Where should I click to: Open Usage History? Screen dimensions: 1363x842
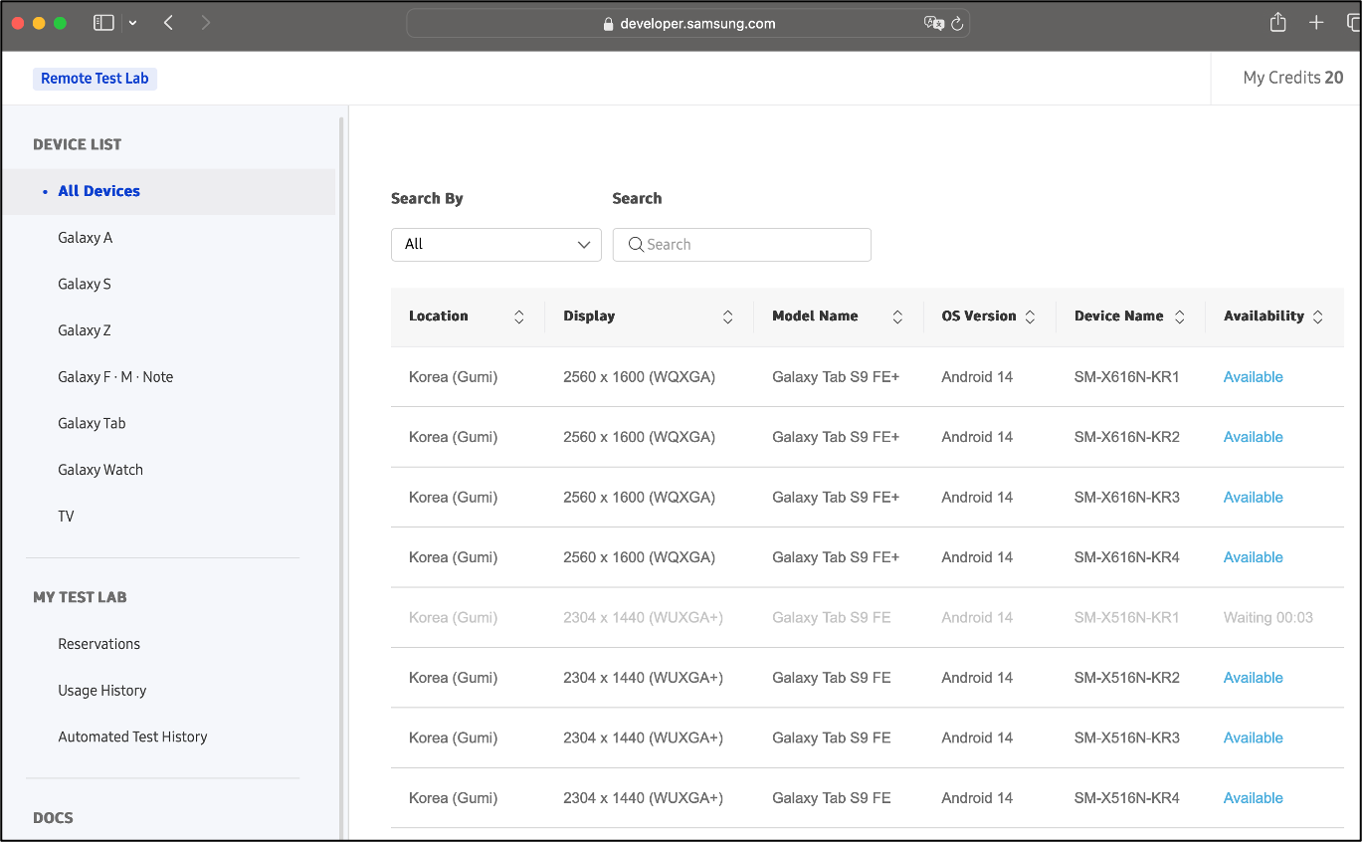[x=102, y=691]
